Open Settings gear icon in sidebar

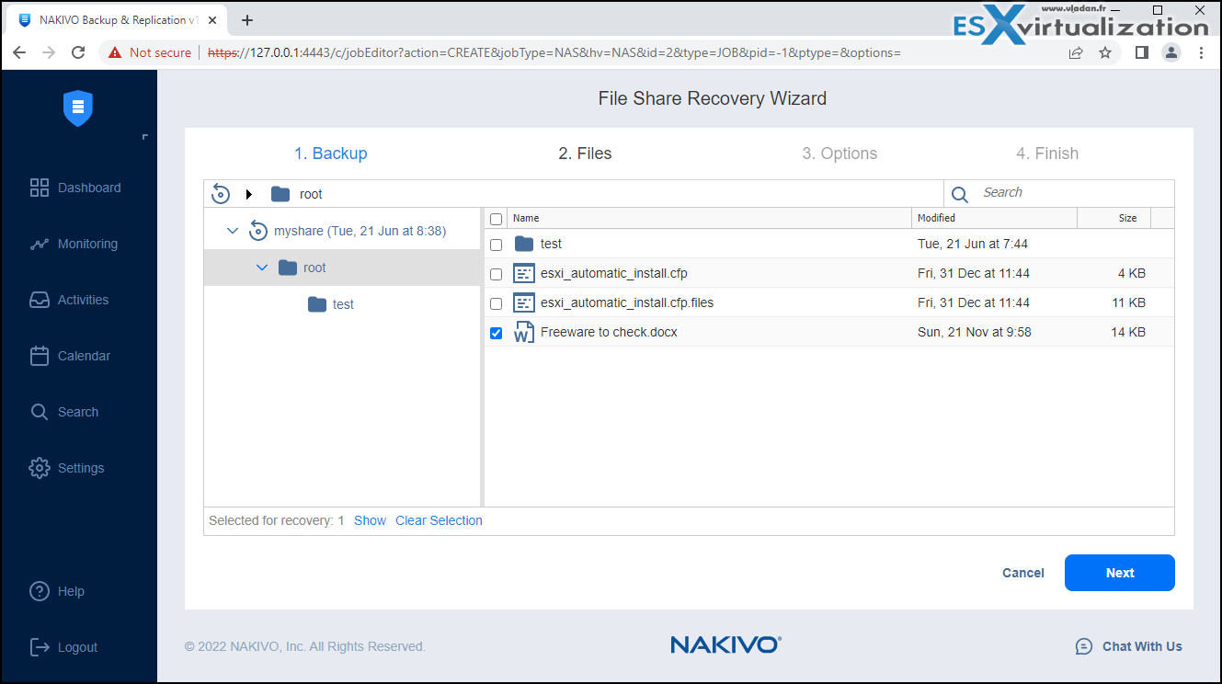pos(40,468)
